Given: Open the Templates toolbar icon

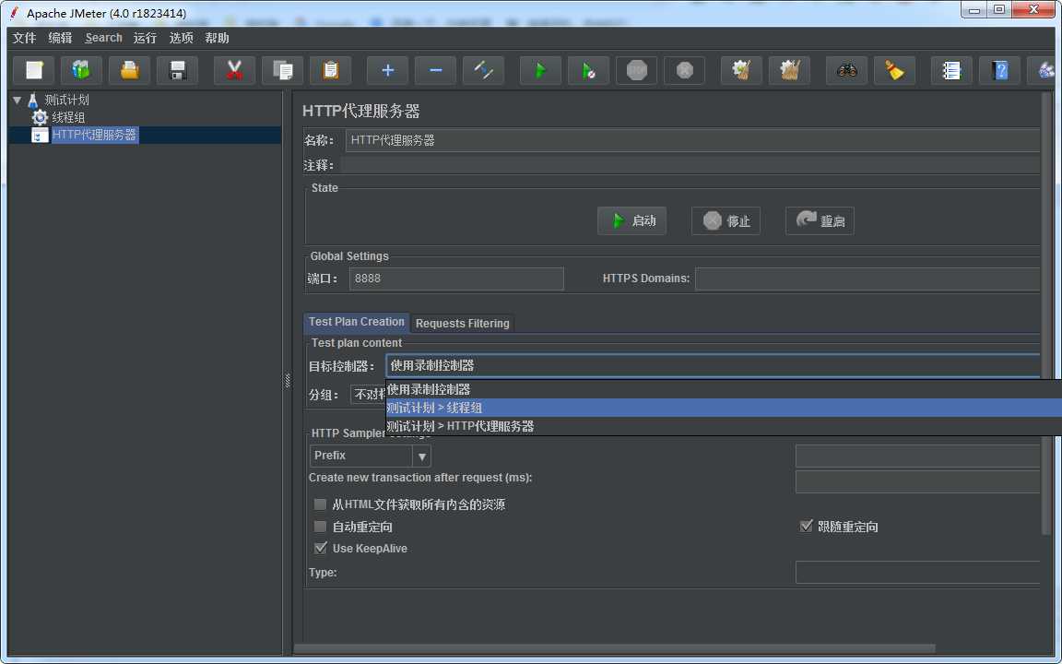Looking at the screenshot, I should tap(81, 70).
